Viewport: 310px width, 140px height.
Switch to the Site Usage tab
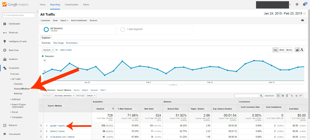pyautogui.click(x=58, y=43)
